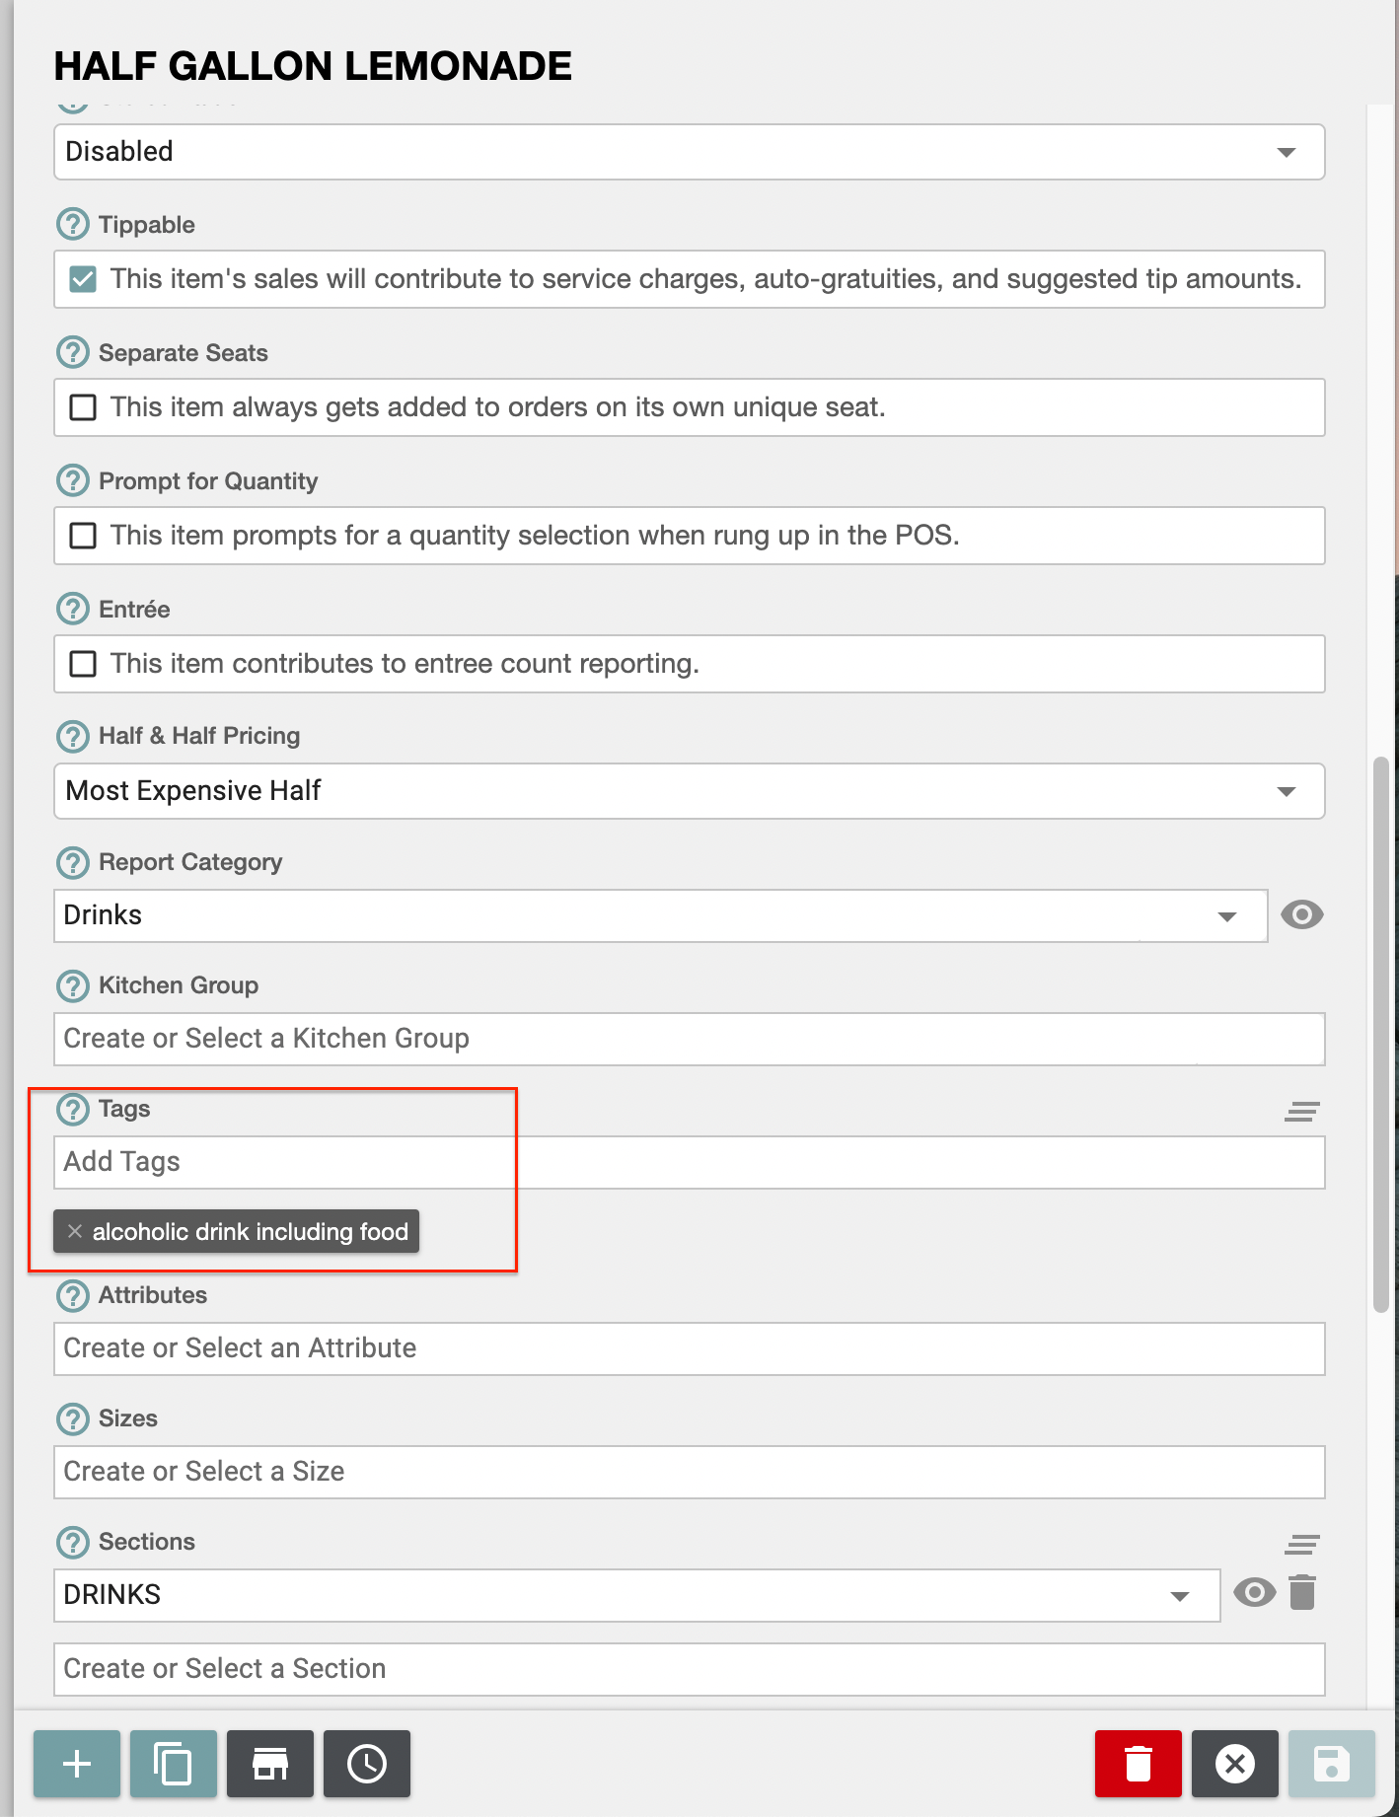Click the Add Tags input field
This screenshot has width=1399, height=1817.
tap(689, 1162)
